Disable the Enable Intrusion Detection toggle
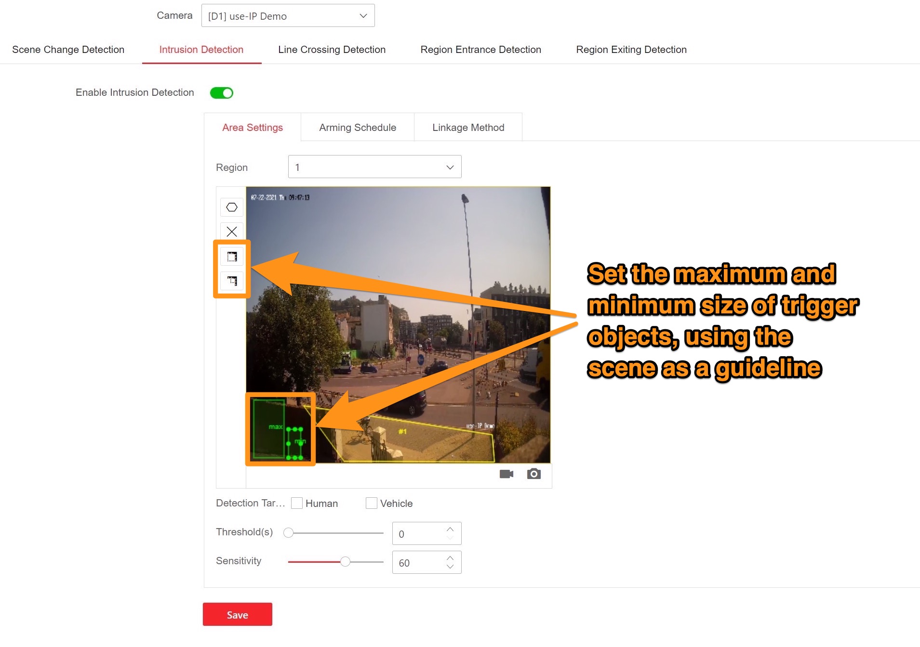The width and height of the screenshot is (920, 647). point(222,93)
